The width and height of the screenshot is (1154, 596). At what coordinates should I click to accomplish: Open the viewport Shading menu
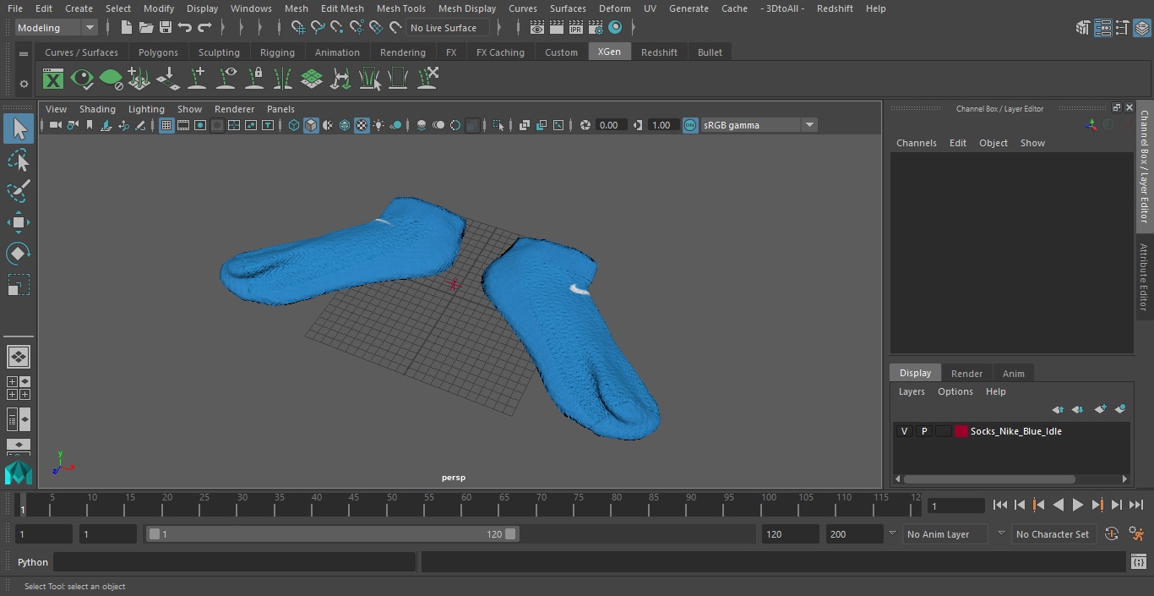tap(97, 109)
